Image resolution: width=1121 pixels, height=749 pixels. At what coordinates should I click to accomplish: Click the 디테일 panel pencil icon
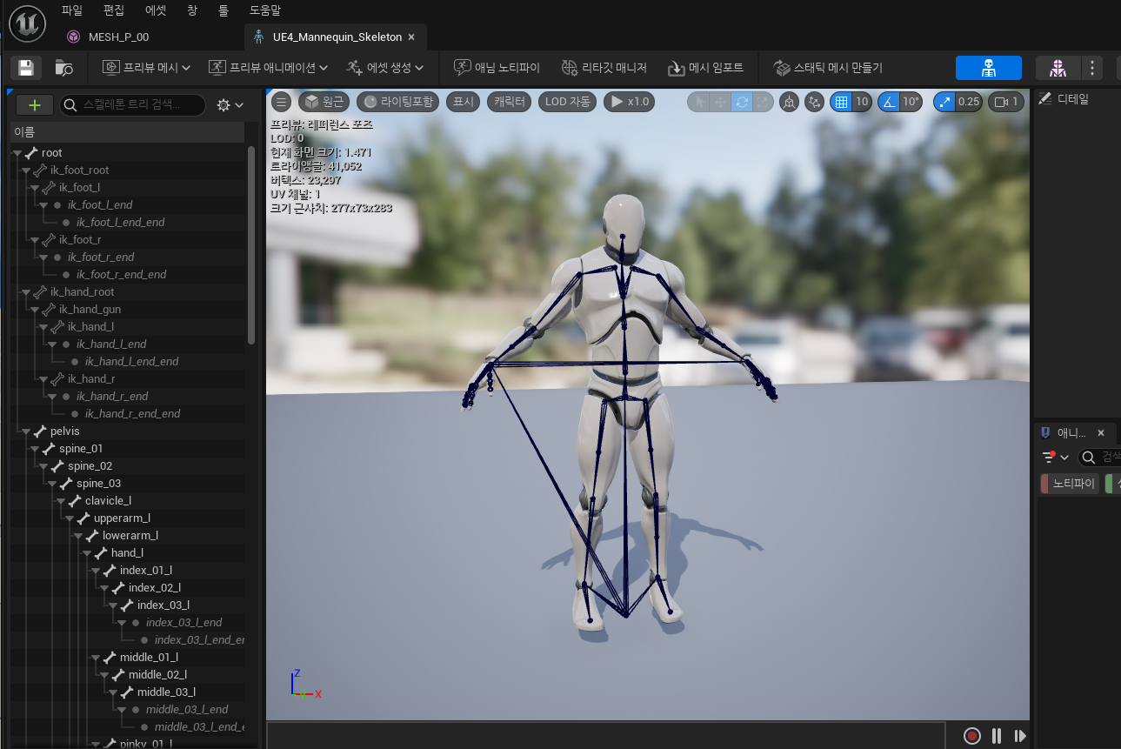coord(1045,99)
